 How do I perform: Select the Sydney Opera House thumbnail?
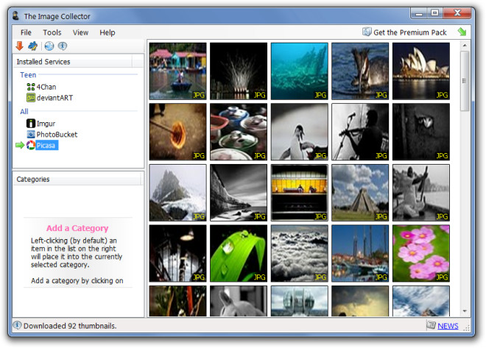421,71
